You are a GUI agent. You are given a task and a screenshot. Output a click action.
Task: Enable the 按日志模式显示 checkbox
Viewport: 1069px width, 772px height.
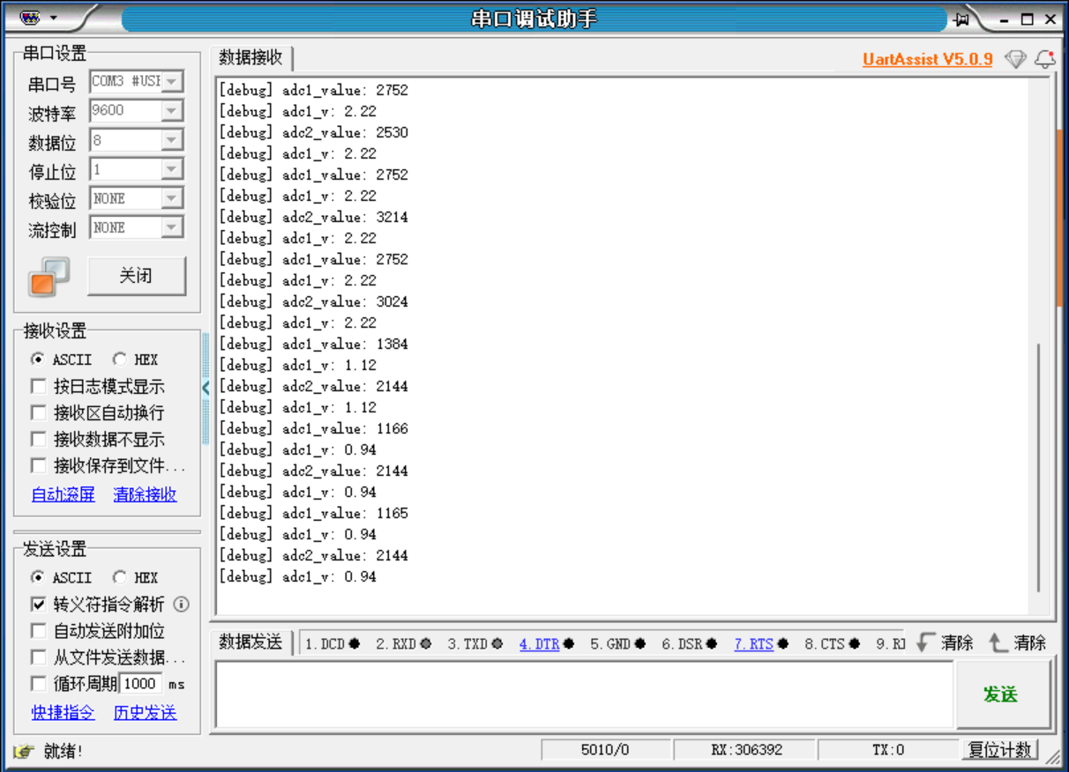39,386
